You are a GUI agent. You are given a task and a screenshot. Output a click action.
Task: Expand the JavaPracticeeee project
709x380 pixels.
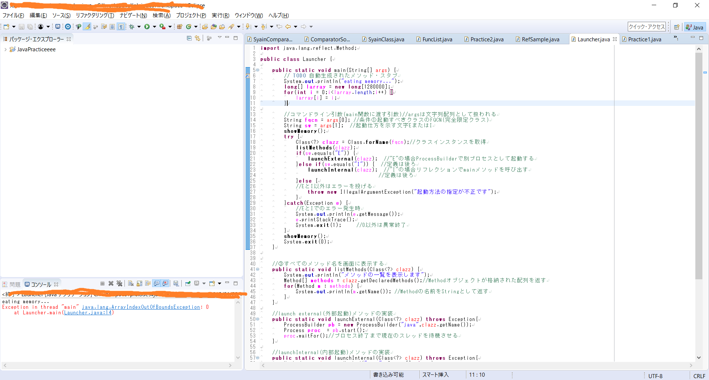(6, 49)
